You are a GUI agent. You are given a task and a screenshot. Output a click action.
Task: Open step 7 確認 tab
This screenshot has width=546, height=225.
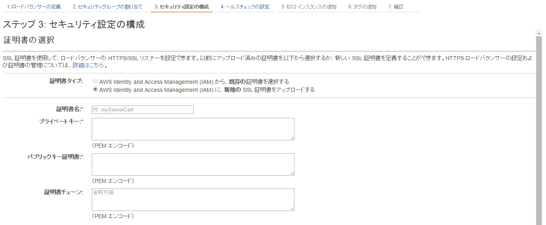tap(396, 7)
